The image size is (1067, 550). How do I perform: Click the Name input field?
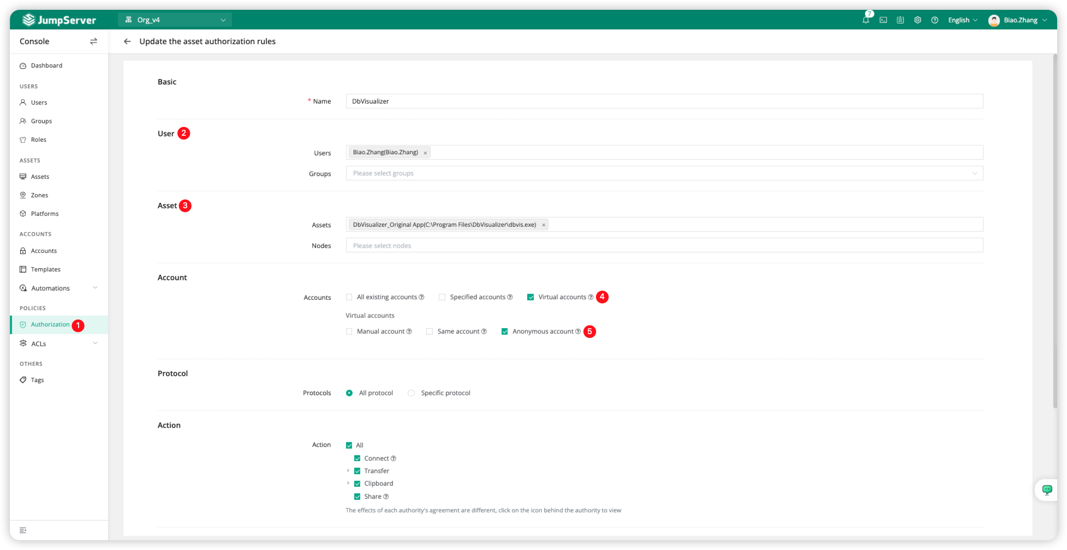point(664,101)
